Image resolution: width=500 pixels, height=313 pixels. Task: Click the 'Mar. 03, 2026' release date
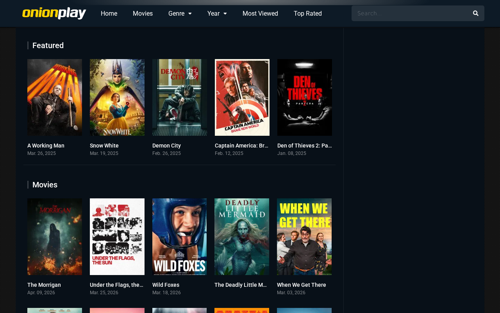coord(291,293)
